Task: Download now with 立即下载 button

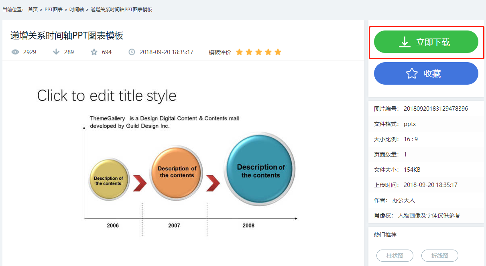Action: 426,42
